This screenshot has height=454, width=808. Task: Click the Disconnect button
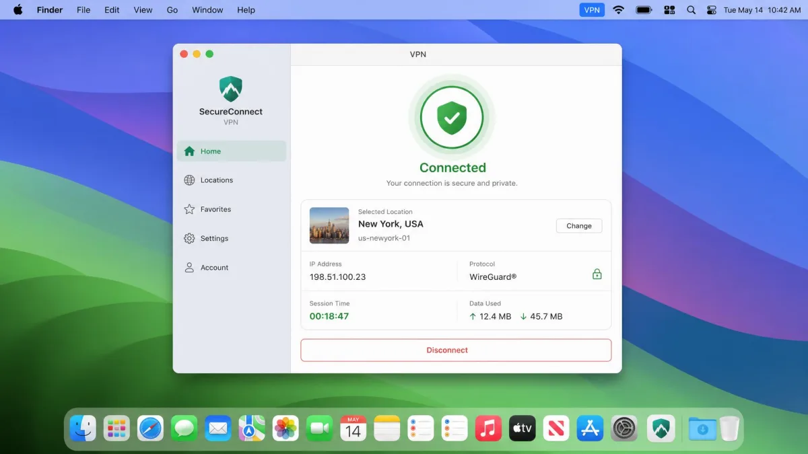[456, 350]
